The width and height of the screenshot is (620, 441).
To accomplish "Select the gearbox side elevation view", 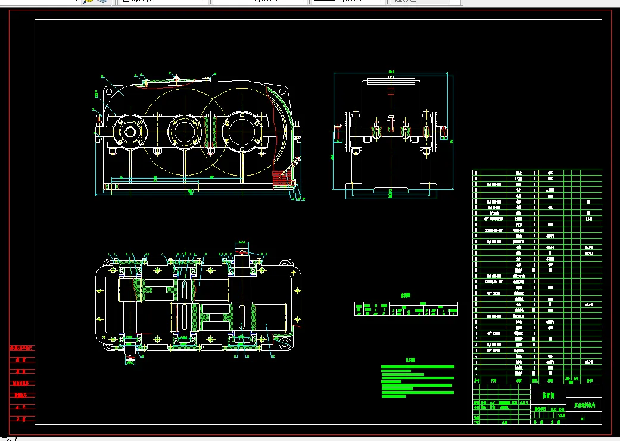I will 391,135.
